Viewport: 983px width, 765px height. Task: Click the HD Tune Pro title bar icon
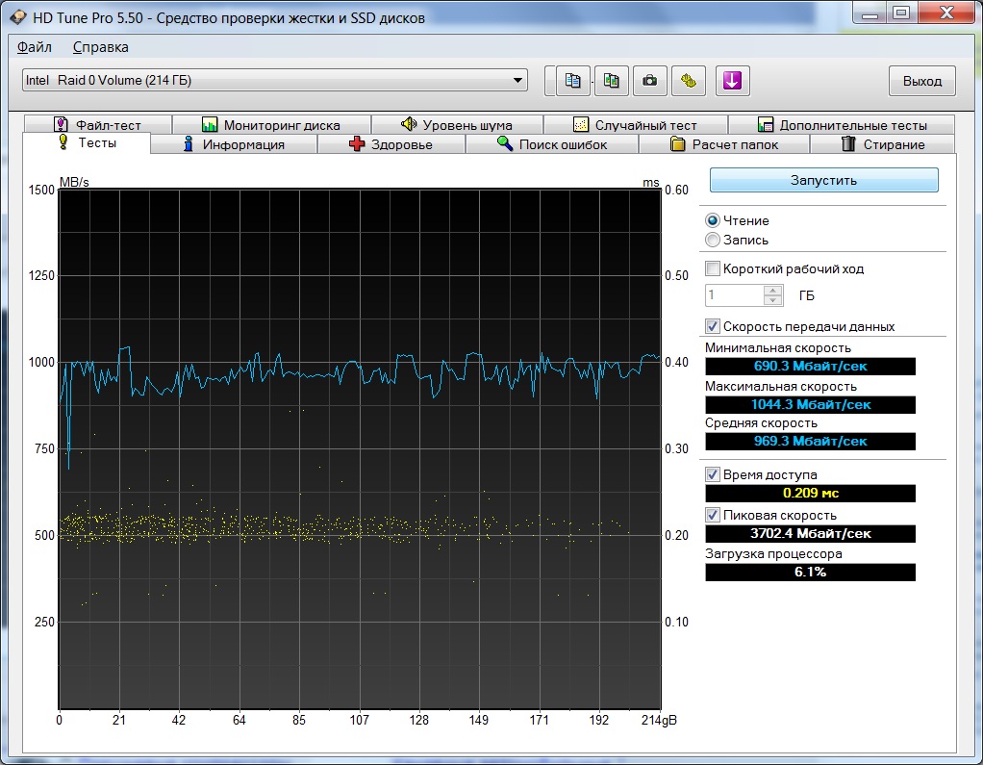(17, 17)
